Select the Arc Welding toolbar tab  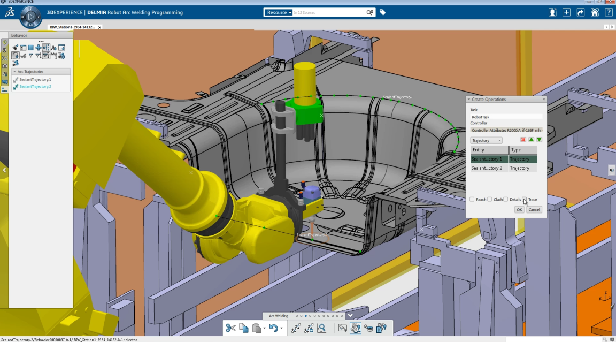278,316
